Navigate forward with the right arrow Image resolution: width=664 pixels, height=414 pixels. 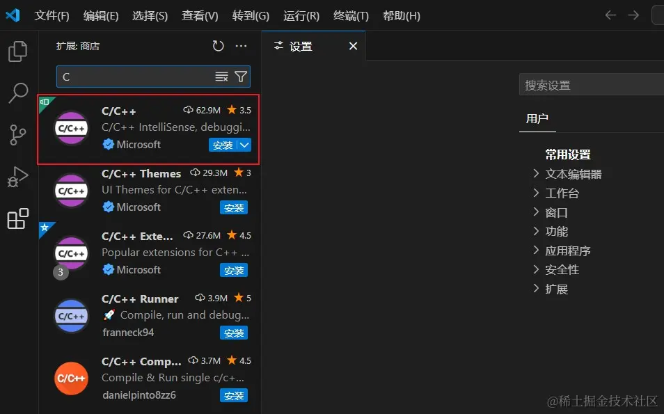(633, 15)
